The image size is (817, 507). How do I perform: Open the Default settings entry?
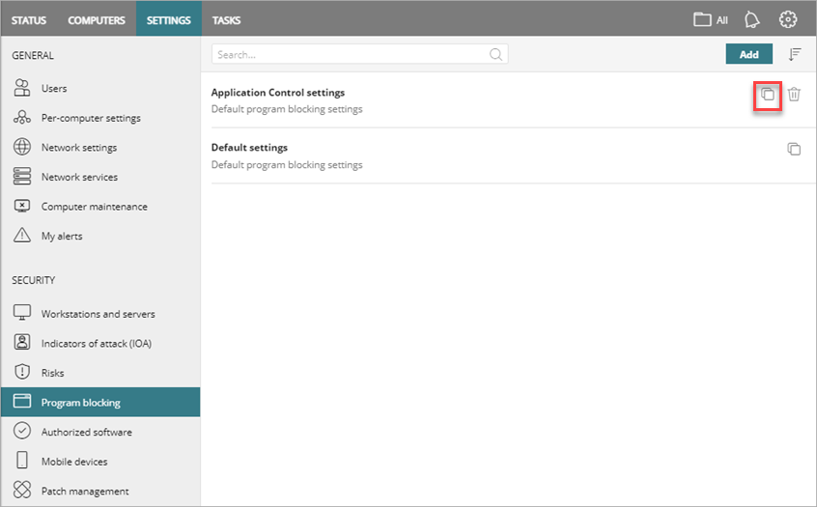[249, 148]
